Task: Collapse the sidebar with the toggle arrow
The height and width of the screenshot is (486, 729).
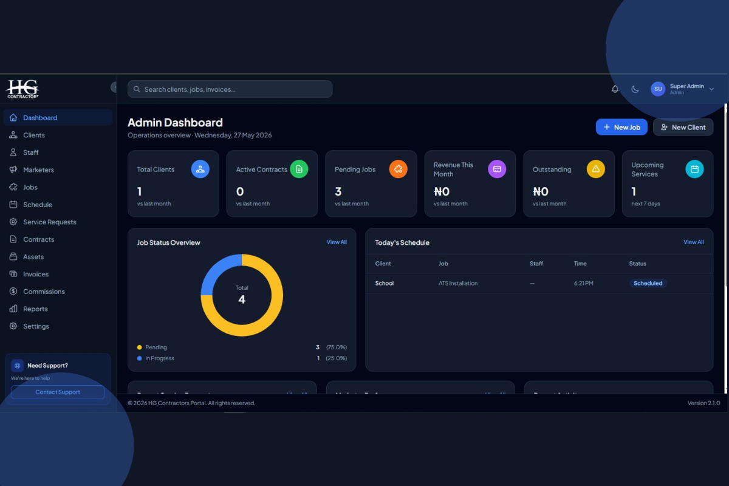Action: [114, 87]
